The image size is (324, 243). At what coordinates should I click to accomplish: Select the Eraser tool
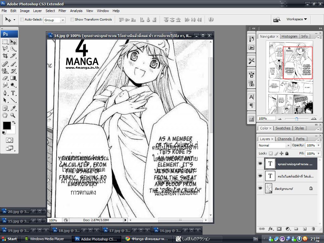click(x=5, y=78)
